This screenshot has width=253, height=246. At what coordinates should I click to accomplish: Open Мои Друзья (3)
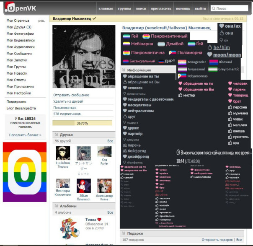[19, 27]
